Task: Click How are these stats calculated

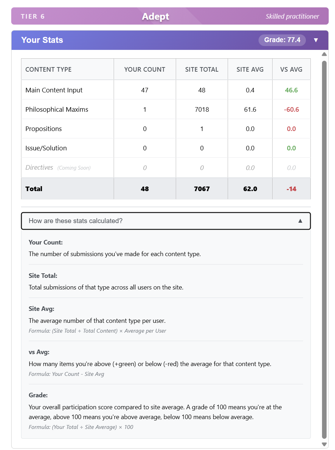Action: click(x=76, y=221)
